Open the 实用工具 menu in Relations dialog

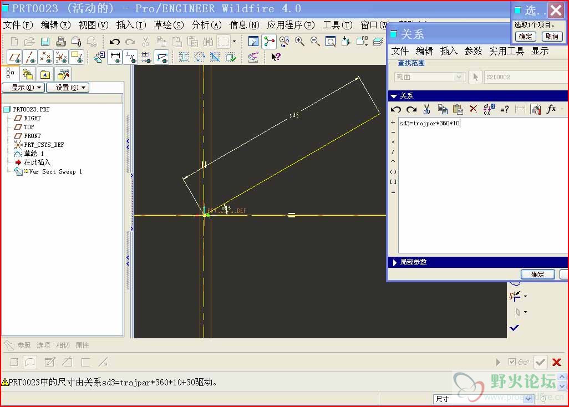point(506,51)
